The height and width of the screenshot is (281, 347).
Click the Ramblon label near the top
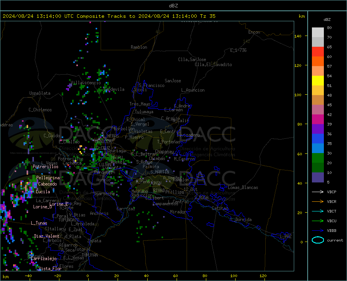(139, 47)
